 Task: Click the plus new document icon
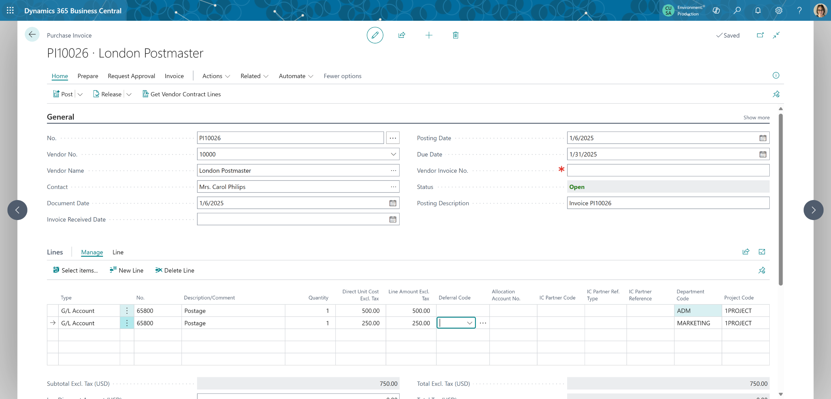point(429,35)
